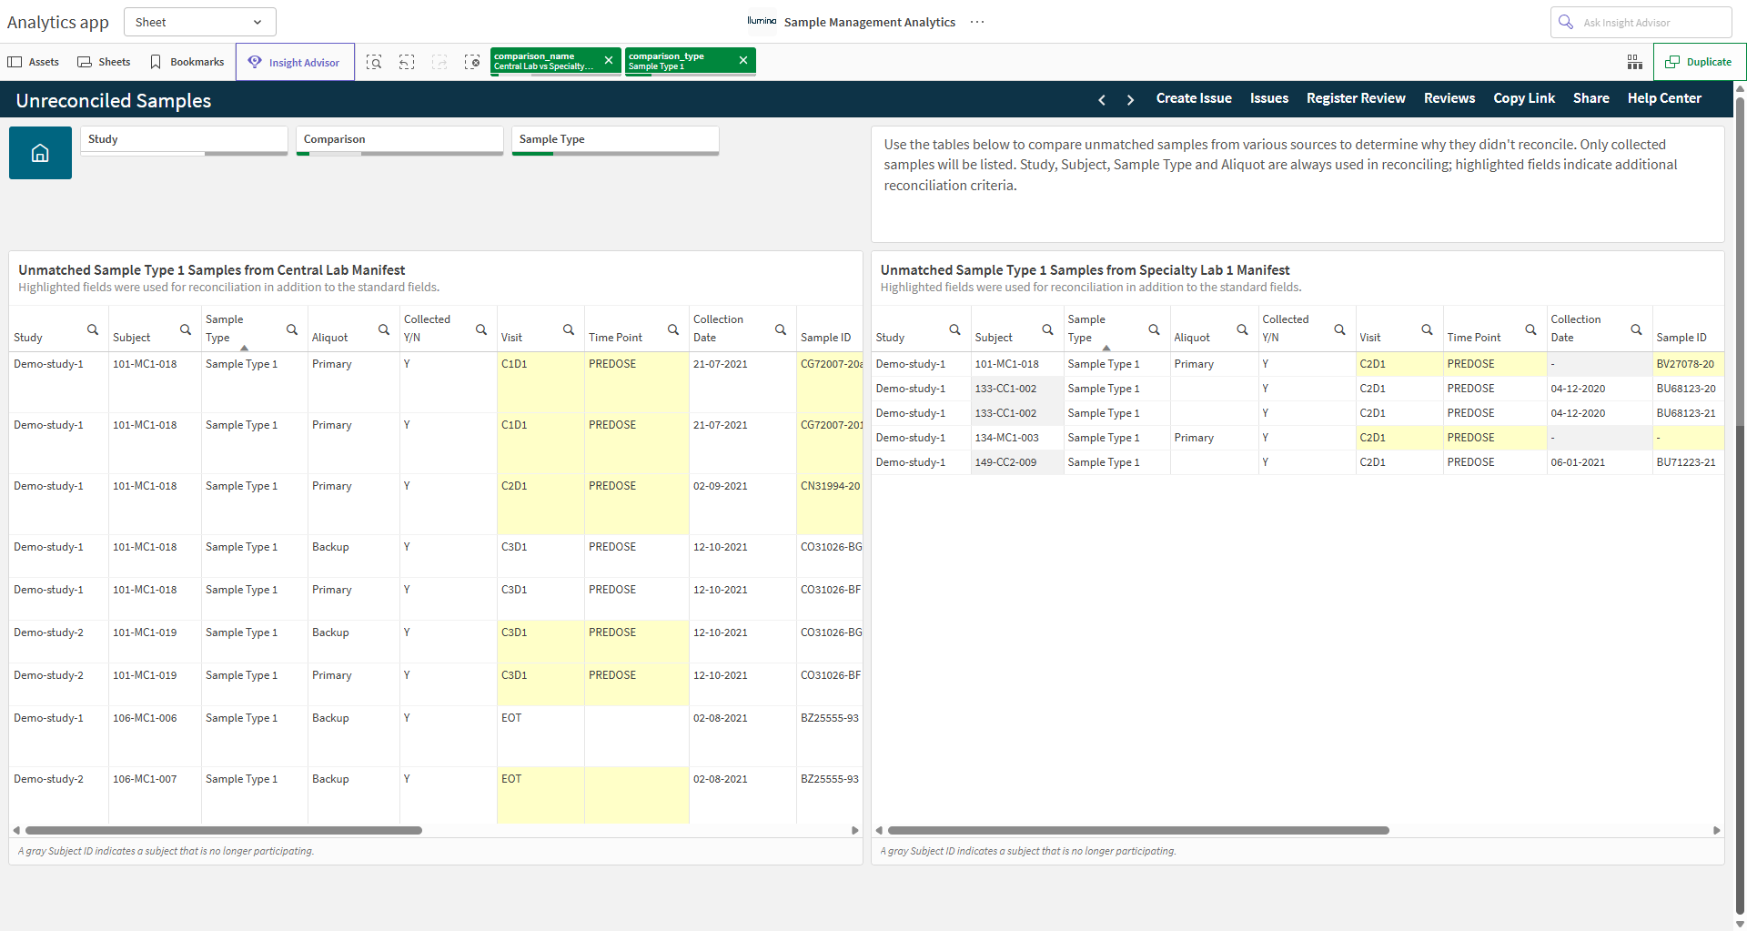Search Aliquot column in Specialty Lab table
This screenshot has height=931, width=1747.
[1243, 329]
